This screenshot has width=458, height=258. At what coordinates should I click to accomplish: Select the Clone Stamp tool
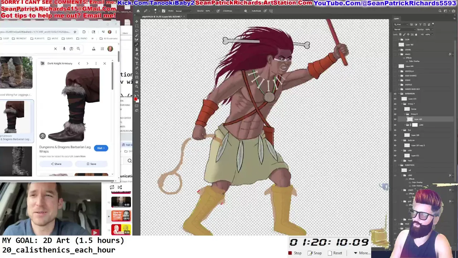[x=137, y=49]
